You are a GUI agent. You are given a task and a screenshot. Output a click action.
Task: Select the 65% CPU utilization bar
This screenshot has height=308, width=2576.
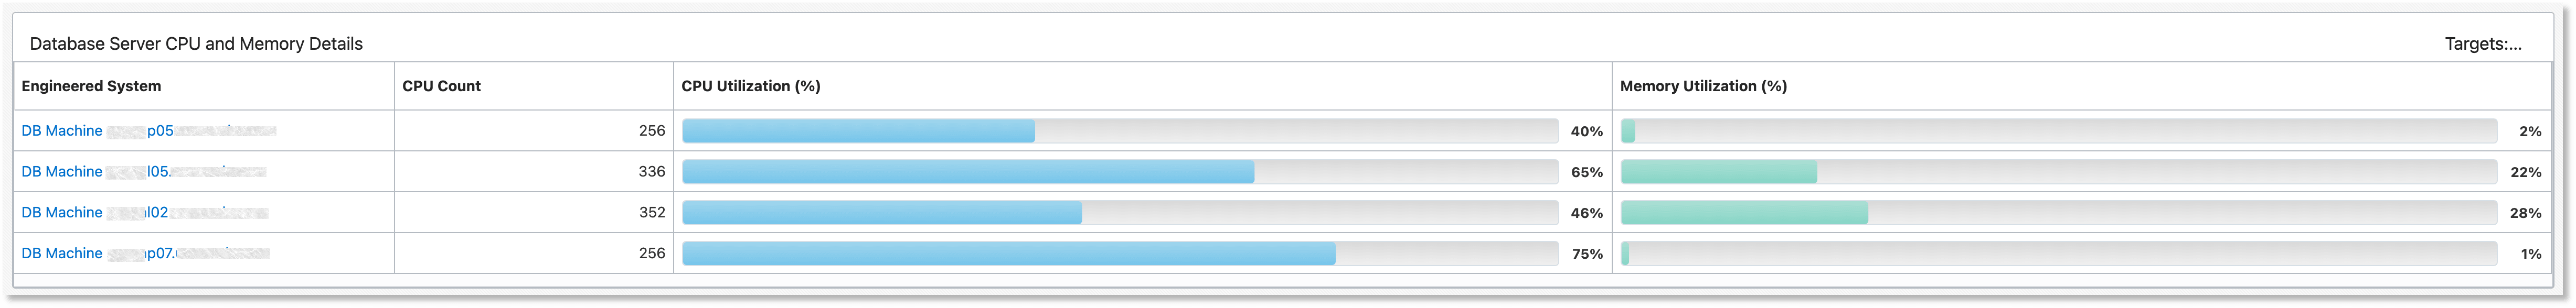coord(1120,172)
